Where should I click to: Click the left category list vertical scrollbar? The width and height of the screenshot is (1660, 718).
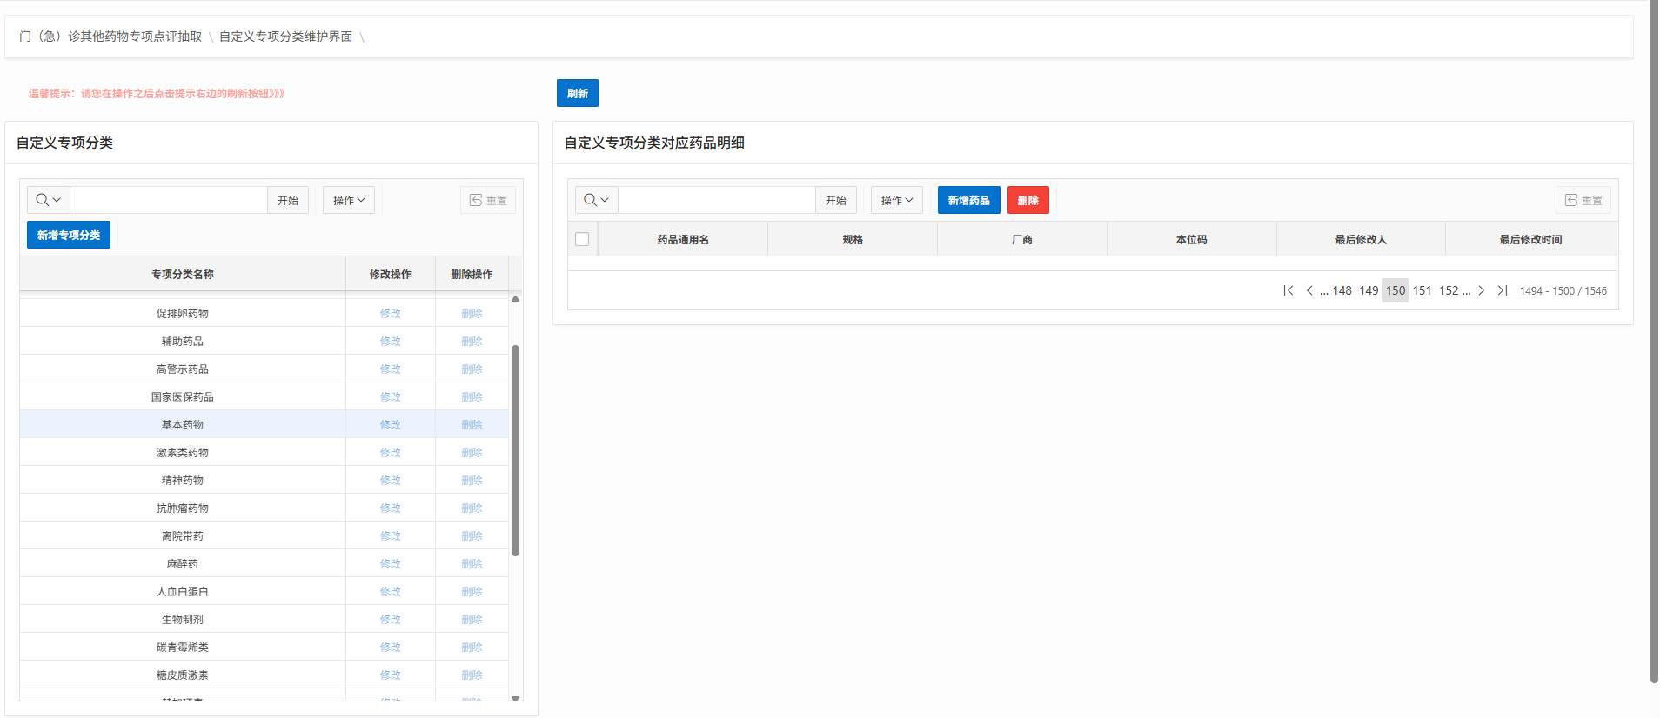(515, 450)
